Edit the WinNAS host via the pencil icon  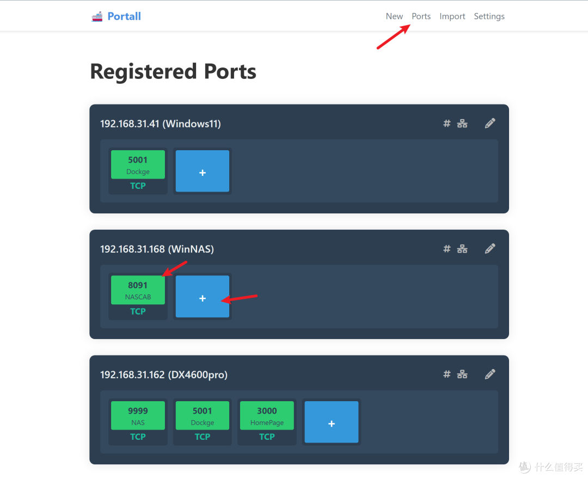click(x=489, y=248)
